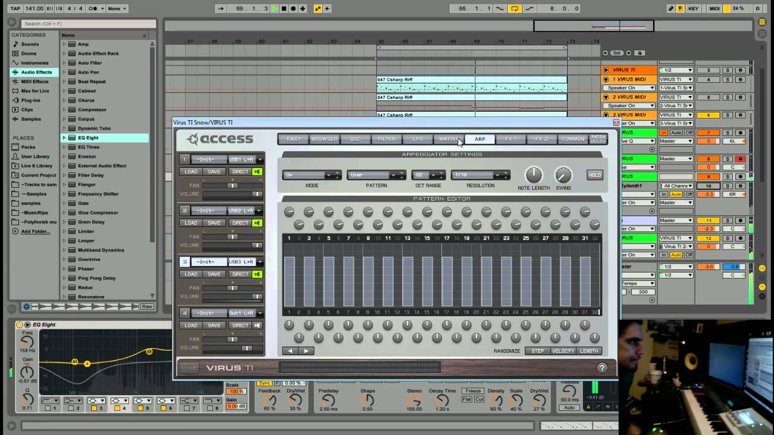Open the OCT RANGE dropdown

428,175
